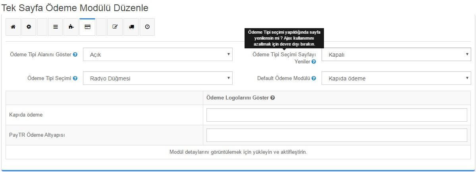
Task: Select the credit card payment tab
Action: coord(87,27)
